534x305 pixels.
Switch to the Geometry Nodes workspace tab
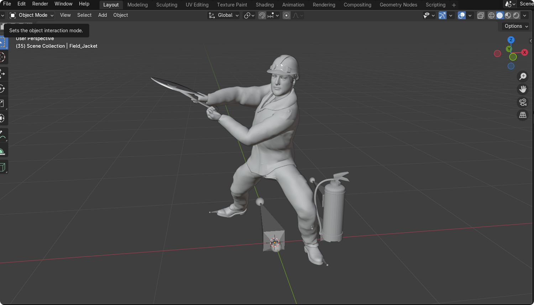398,5
